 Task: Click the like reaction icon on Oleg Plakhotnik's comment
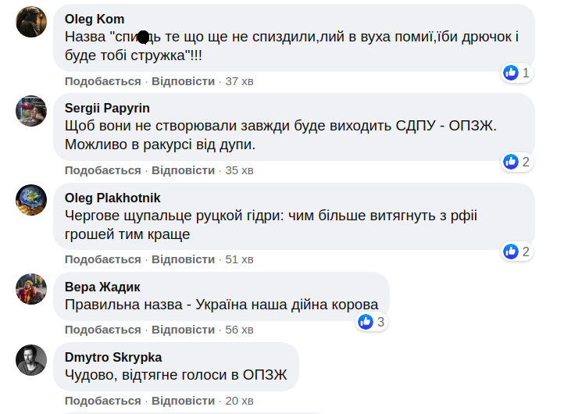pos(512,251)
